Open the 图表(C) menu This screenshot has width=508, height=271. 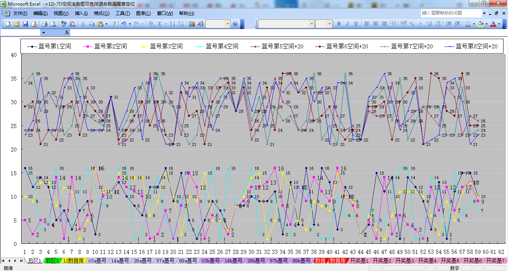[144, 13]
